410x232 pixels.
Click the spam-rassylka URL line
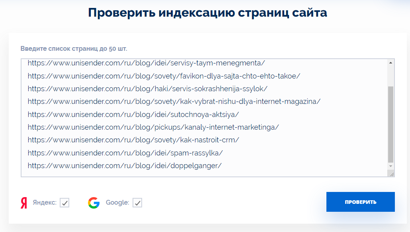(x=125, y=153)
